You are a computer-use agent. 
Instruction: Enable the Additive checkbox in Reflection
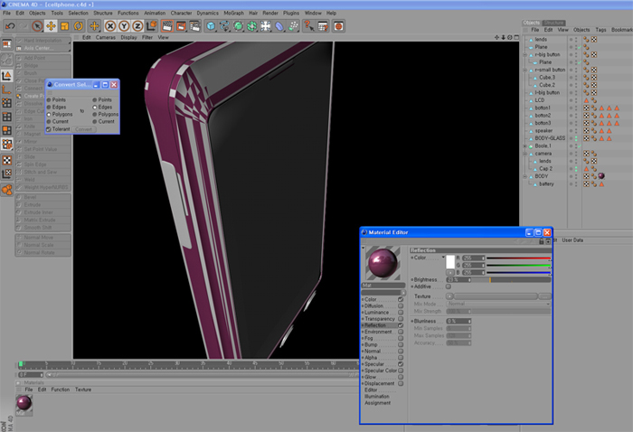[449, 286]
